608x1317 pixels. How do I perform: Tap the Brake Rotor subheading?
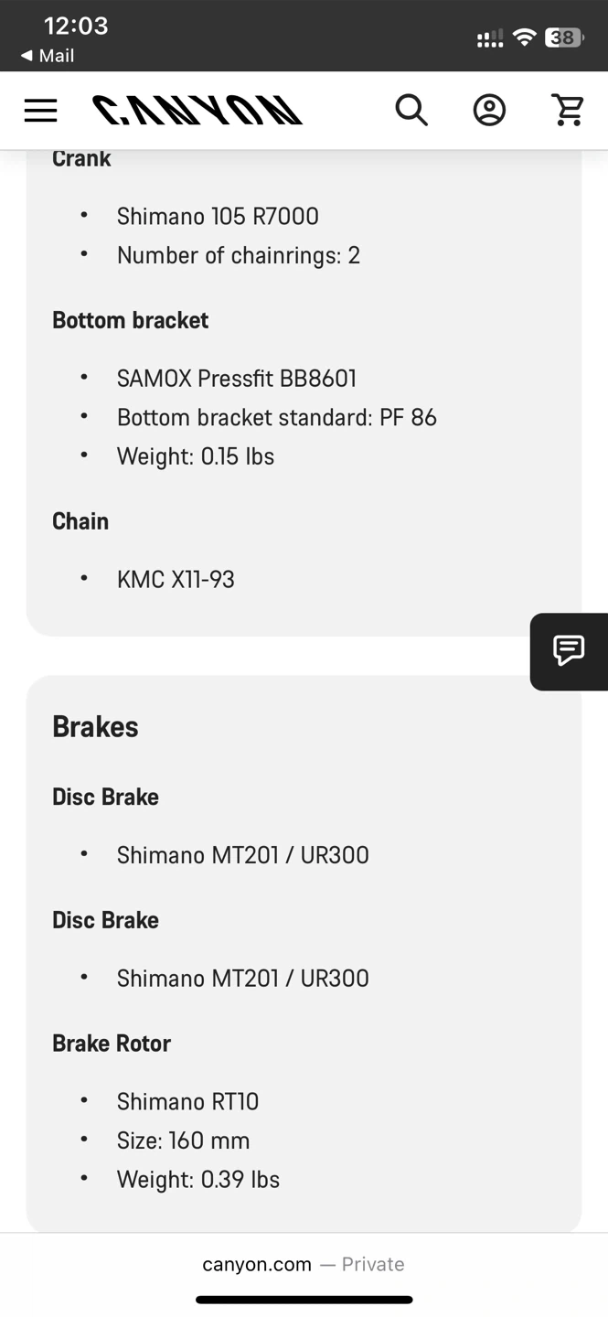click(112, 1044)
